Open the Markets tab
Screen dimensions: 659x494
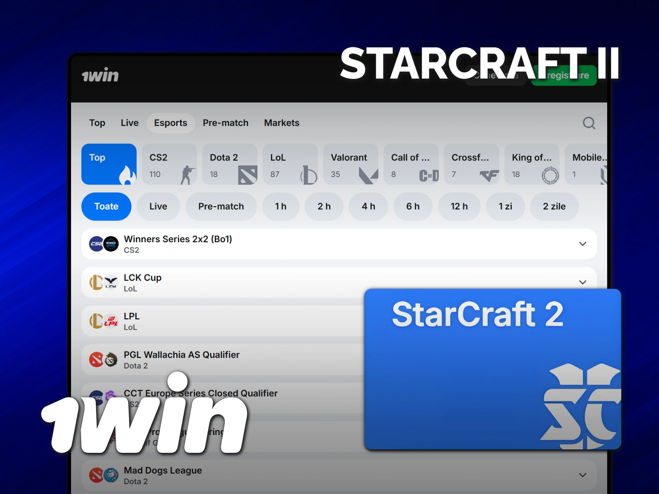click(x=281, y=123)
